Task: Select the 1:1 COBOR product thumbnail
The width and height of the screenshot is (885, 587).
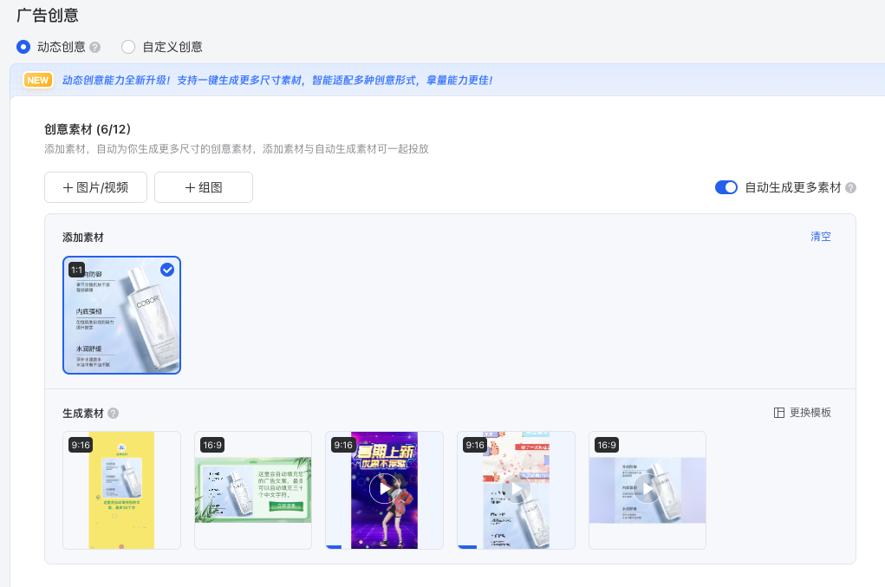Action: click(x=122, y=316)
